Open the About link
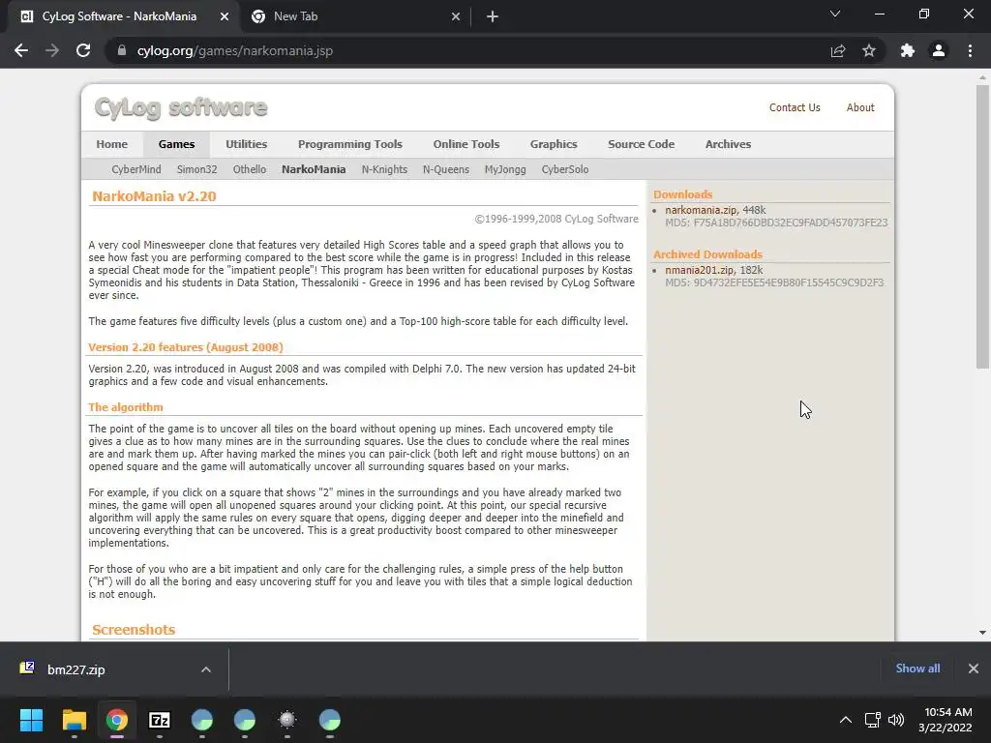 (860, 107)
